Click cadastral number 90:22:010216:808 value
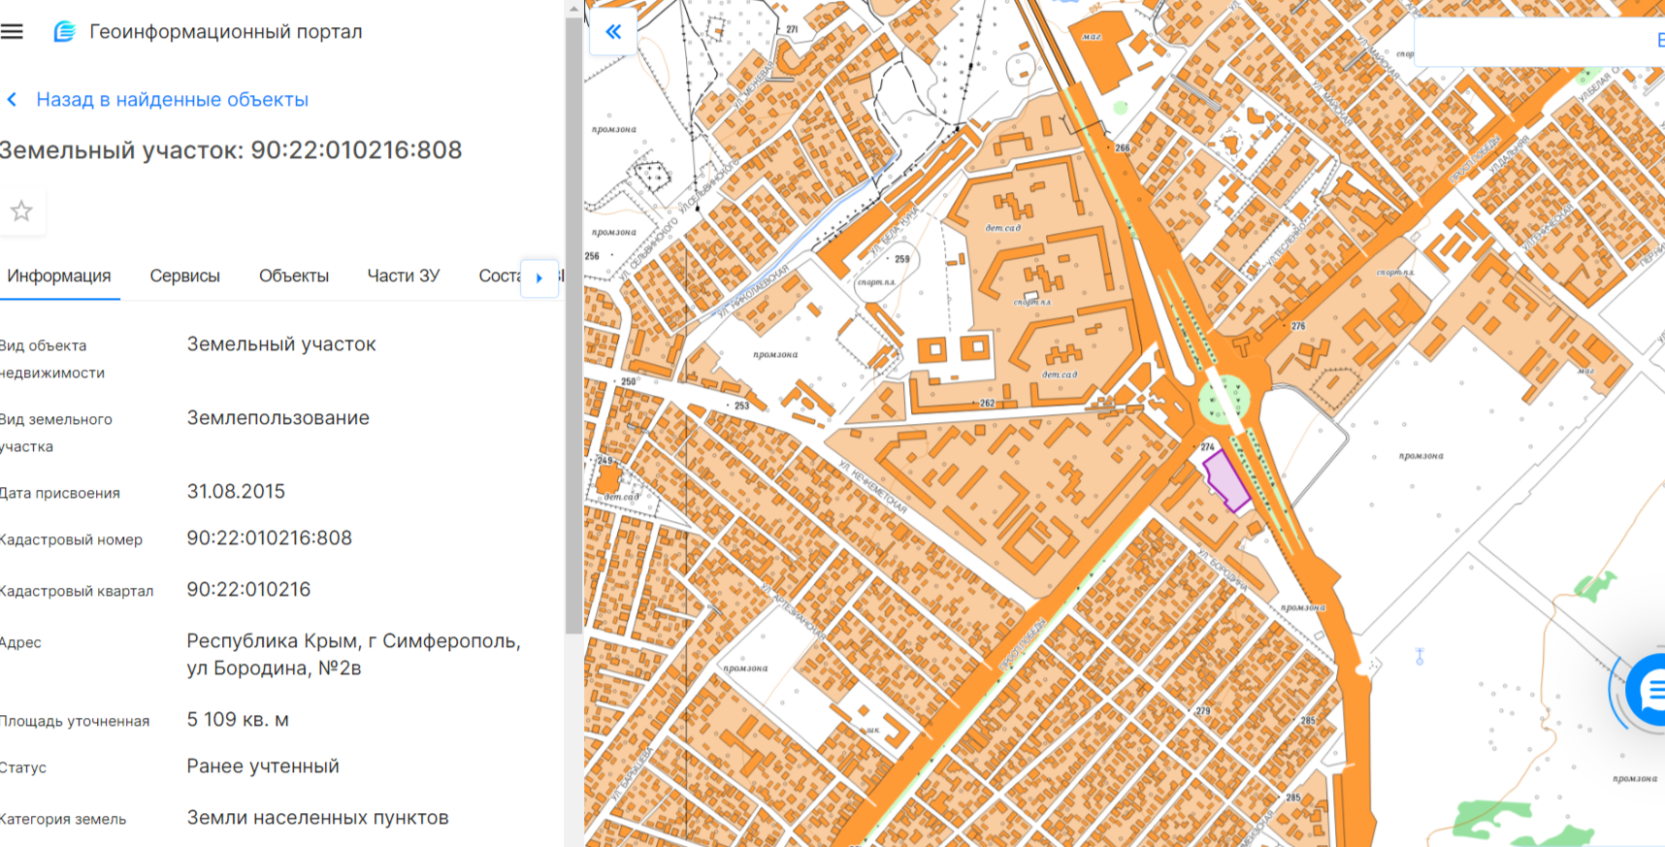Viewport: 1665px width, 847px height. coord(269,538)
